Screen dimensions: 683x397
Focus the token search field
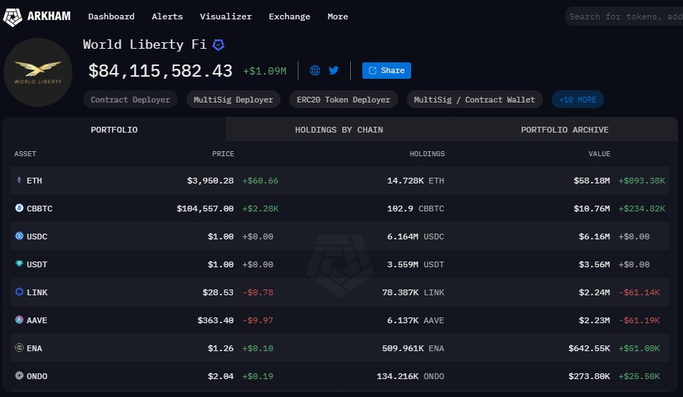click(624, 16)
